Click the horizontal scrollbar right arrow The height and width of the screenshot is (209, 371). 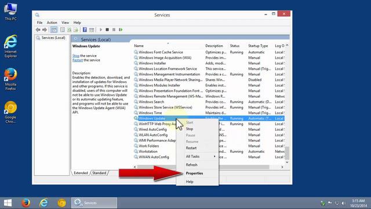[x=282, y=167]
